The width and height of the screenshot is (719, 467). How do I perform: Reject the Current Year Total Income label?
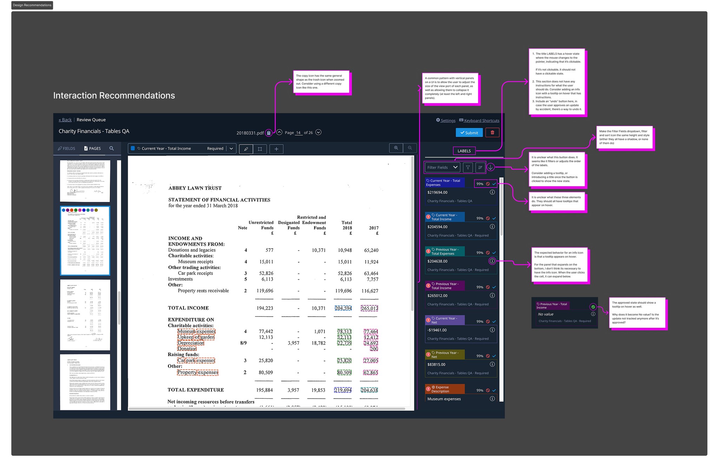tap(488, 218)
